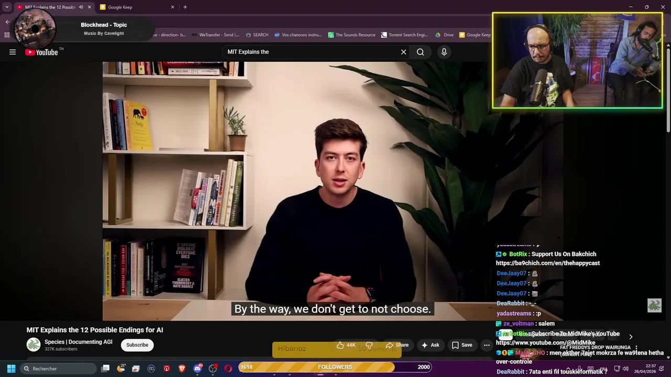Image resolution: width=671 pixels, height=377 pixels.
Task: Open the Google Keep bookmark
Action: (475, 35)
